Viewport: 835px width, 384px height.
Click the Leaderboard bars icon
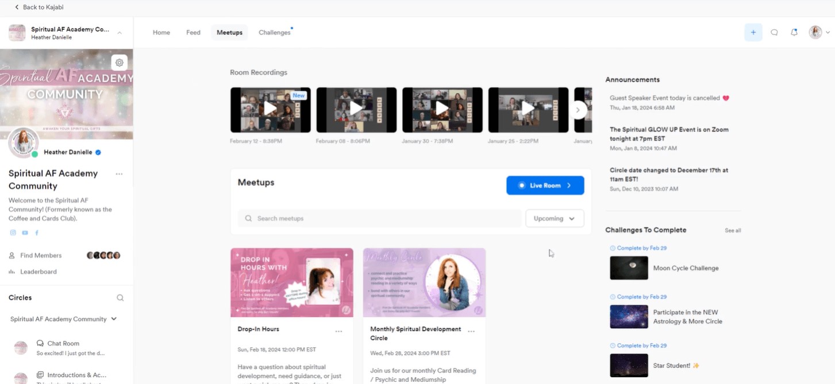point(11,271)
